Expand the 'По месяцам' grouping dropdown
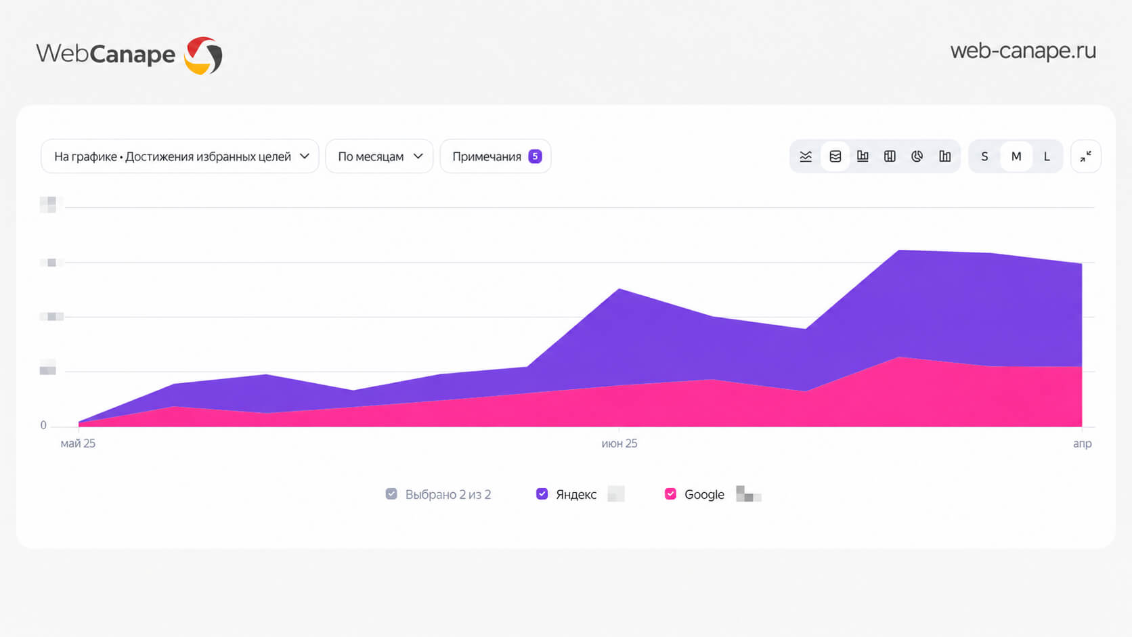 379,156
